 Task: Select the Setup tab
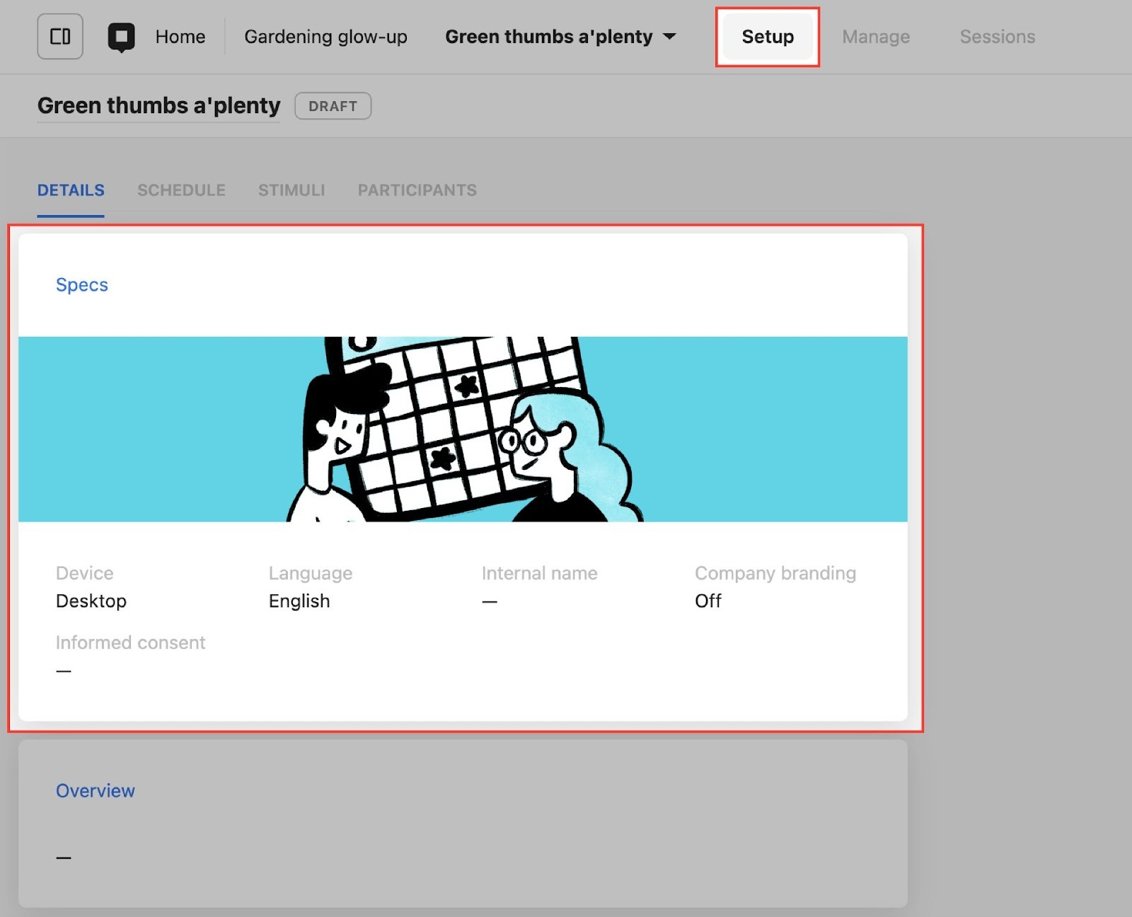pos(767,37)
